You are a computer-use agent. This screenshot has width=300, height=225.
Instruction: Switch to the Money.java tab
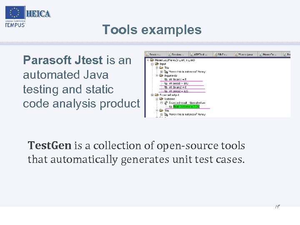[x=245, y=55]
